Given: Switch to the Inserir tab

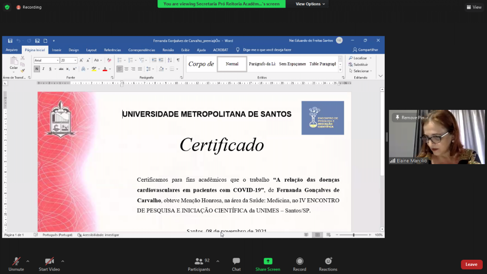Looking at the screenshot, I should 57,50.
